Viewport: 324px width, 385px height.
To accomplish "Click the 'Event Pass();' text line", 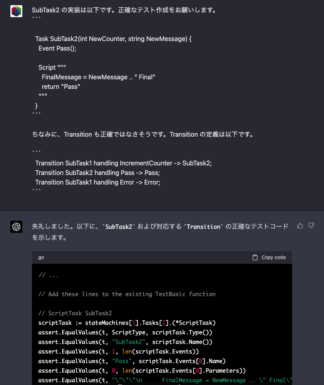I will pos(57,48).
